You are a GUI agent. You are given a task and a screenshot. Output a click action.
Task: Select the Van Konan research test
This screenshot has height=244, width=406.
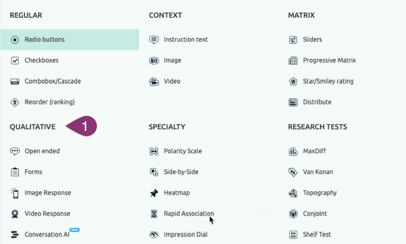[318, 172]
